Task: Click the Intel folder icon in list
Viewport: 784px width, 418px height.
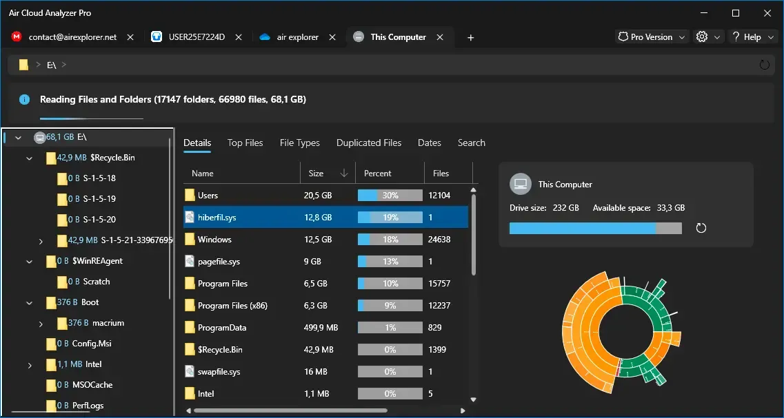Action: (190, 393)
